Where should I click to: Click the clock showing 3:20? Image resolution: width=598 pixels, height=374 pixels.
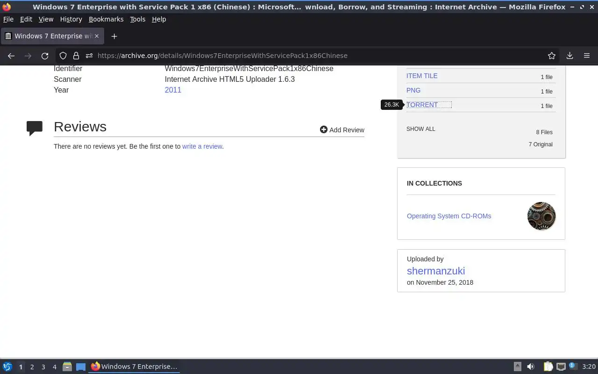(x=589, y=367)
